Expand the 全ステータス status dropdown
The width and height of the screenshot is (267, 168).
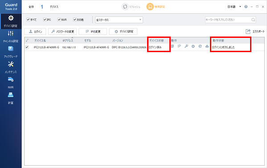click(119, 20)
